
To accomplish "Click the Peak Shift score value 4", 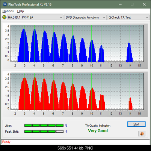I will pyautogui.click(x=66, y=132).
